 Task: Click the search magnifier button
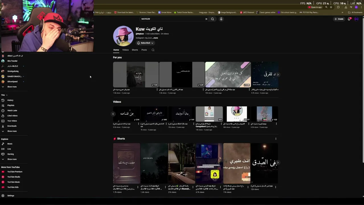(x=212, y=19)
